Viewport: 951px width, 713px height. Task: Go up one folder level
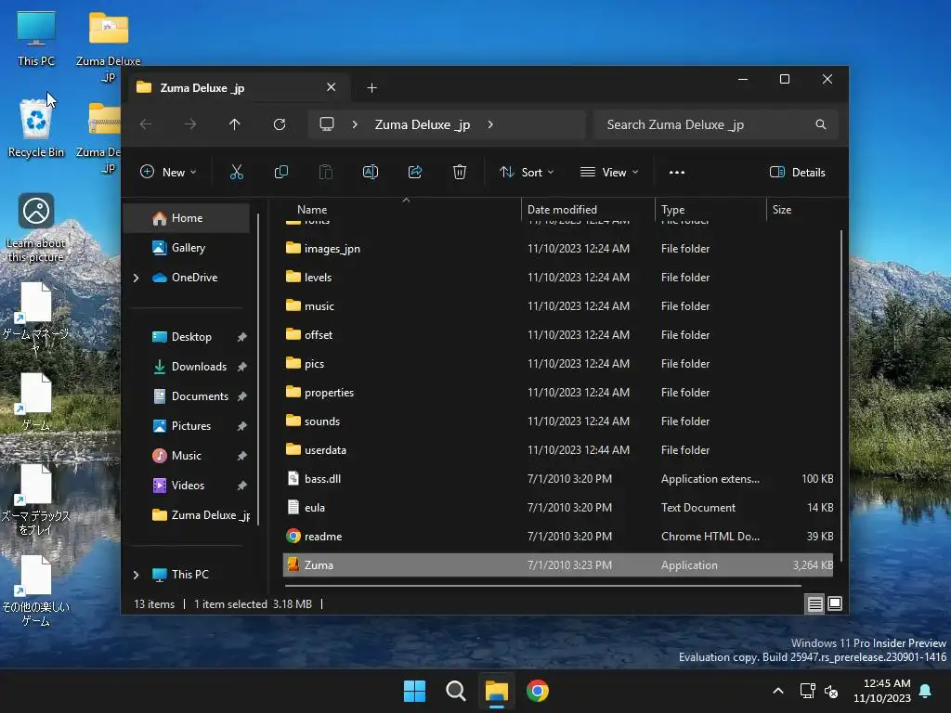pyautogui.click(x=235, y=124)
